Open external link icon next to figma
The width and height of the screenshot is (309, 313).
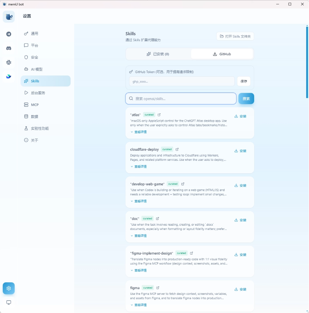pos(158,288)
